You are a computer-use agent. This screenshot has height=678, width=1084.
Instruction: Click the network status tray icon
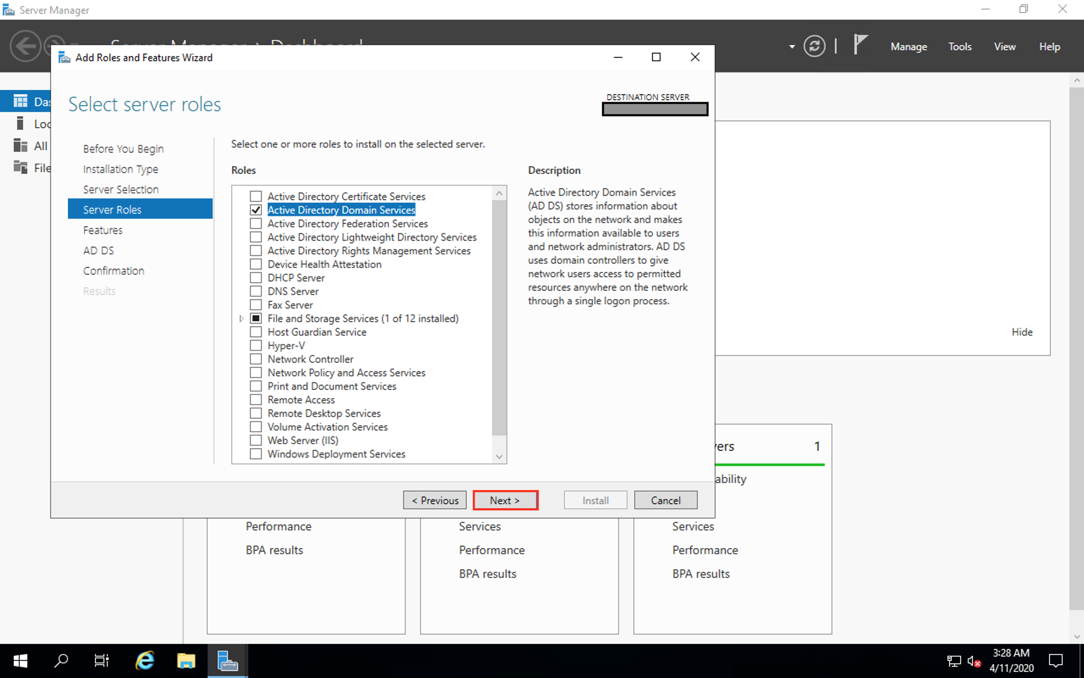point(954,661)
